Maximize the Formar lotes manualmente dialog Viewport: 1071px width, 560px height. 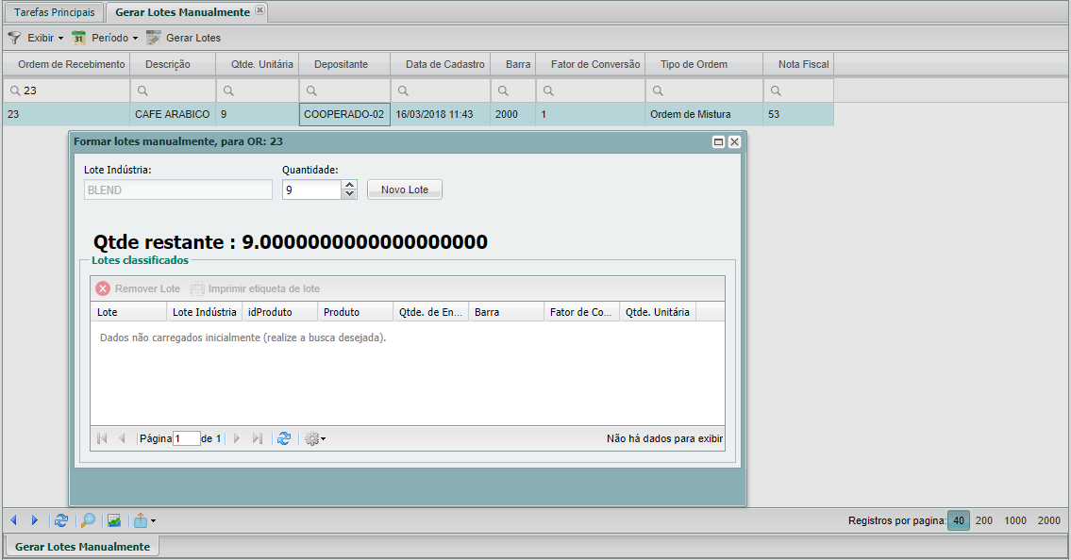coord(718,141)
